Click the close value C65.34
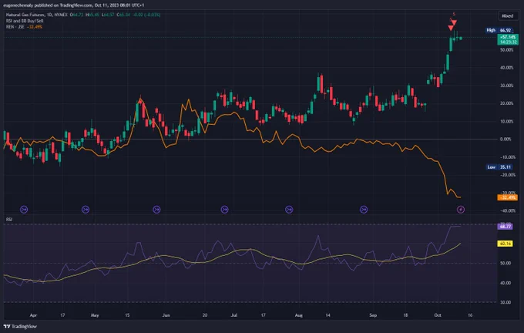This screenshot has height=333, width=524. 123,15
